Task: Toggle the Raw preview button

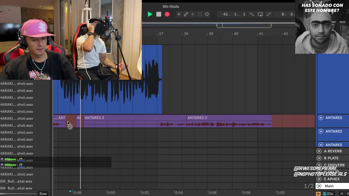Action: click(43, 194)
